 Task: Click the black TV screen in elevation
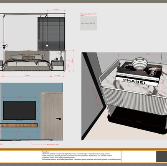point(20,111)
